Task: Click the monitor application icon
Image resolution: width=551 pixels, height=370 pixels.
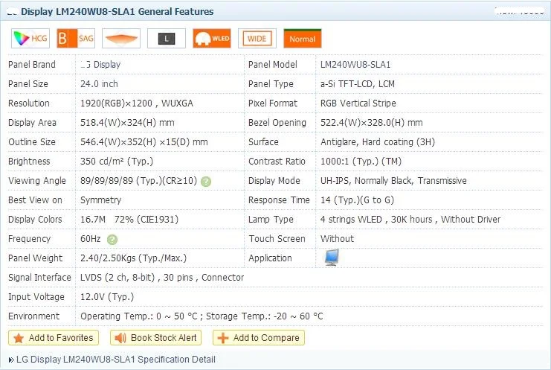Action: click(x=332, y=258)
